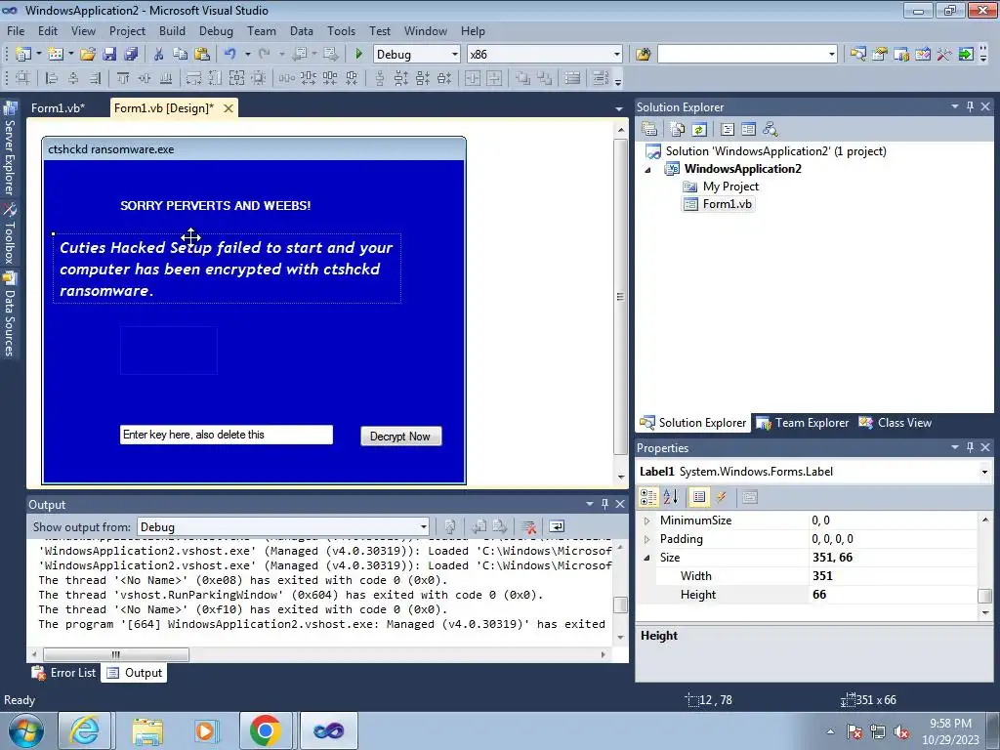
Task: Click the View Code icon in Solution Explorer
Action: point(727,130)
